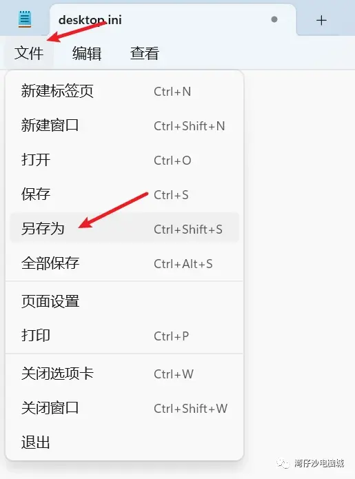
Task: Select 打开 to open a file
Action: pos(124,160)
